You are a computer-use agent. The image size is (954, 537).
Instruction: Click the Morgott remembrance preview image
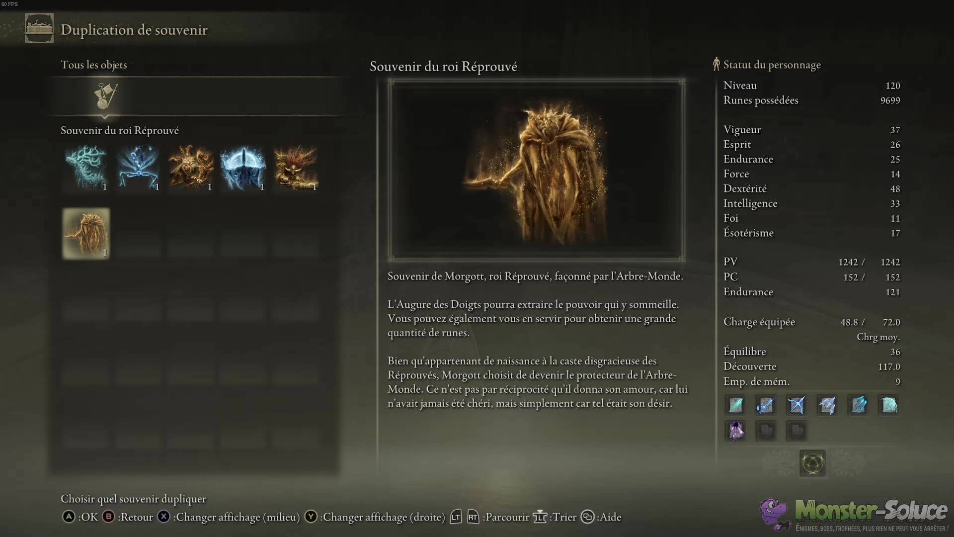click(x=537, y=170)
